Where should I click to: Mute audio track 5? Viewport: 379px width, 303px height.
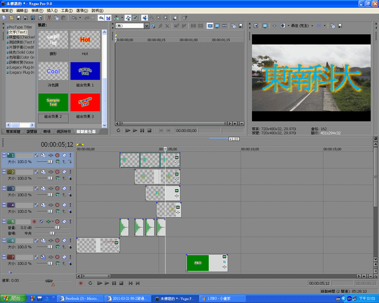click(x=64, y=222)
